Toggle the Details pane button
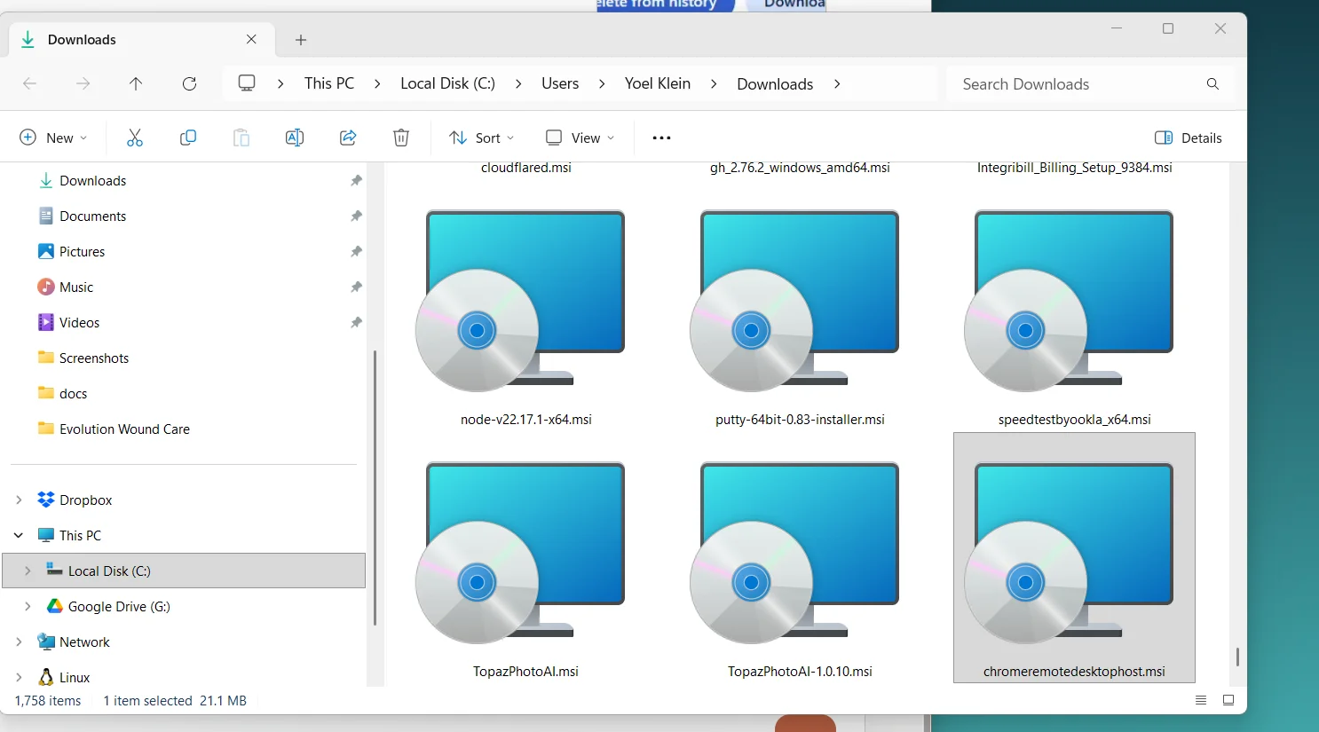 [x=1189, y=138]
